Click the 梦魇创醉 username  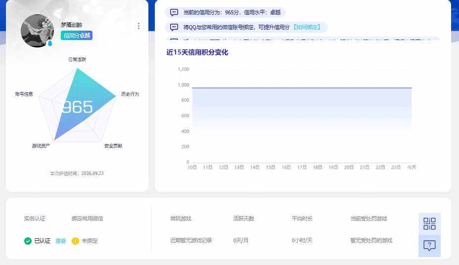tap(71, 25)
